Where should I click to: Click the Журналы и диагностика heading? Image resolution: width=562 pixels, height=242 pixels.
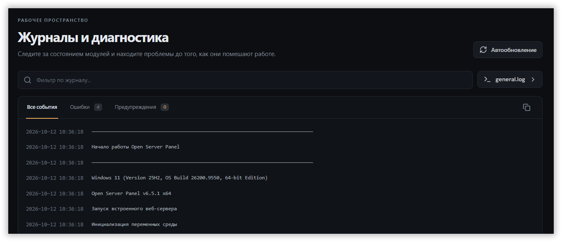pyautogui.click(x=93, y=38)
